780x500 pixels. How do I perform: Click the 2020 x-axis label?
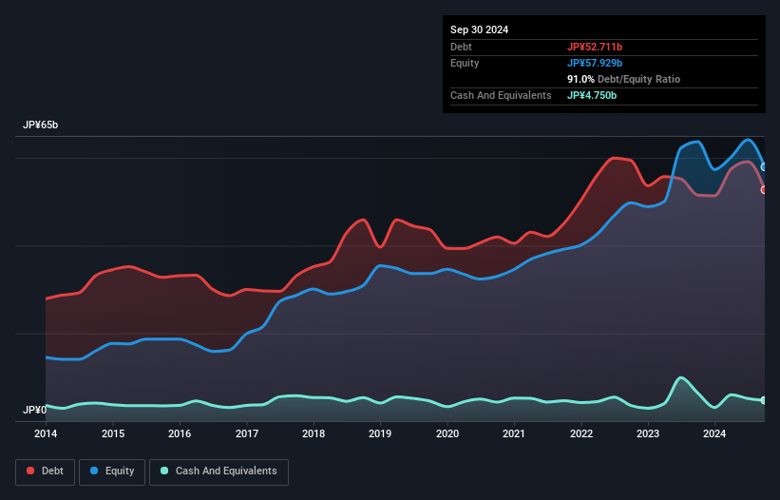coord(447,433)
